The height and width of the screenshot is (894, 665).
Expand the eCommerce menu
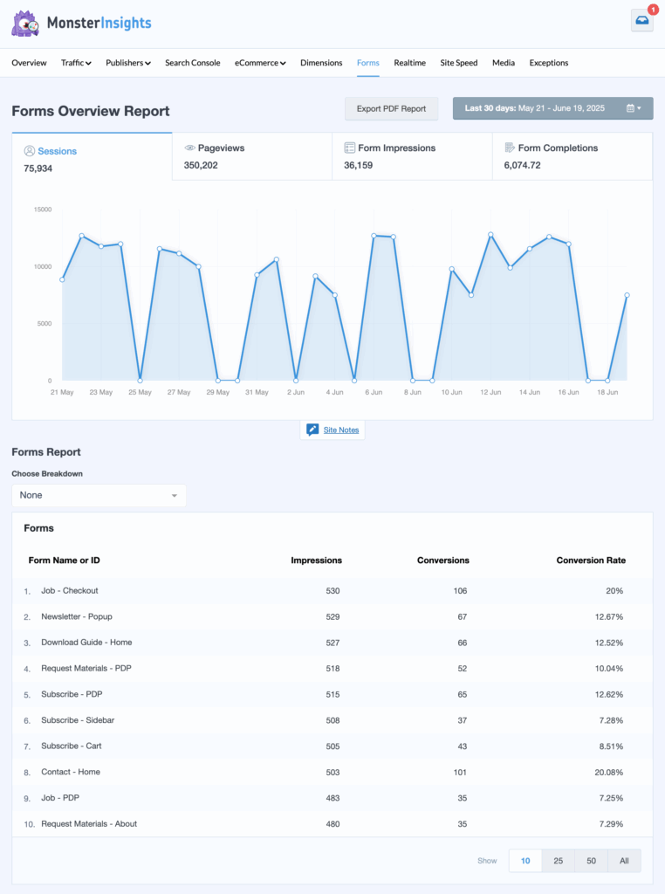(260, 63)
